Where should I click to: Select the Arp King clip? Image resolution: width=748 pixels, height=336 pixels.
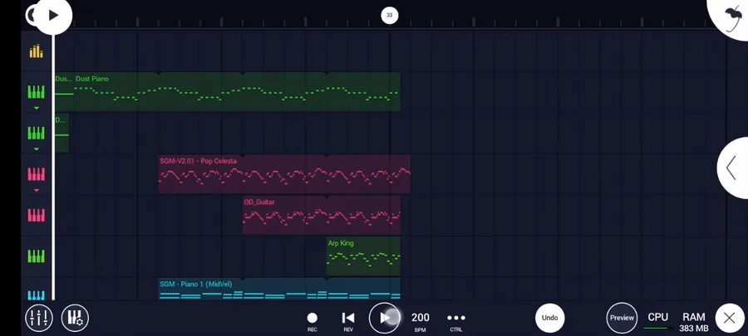point(363,256)
